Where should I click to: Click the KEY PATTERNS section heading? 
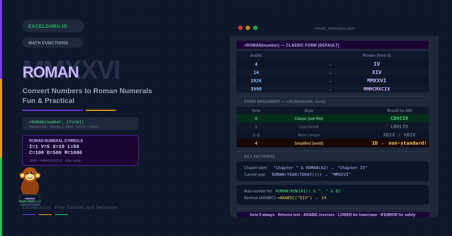point(259,156)
